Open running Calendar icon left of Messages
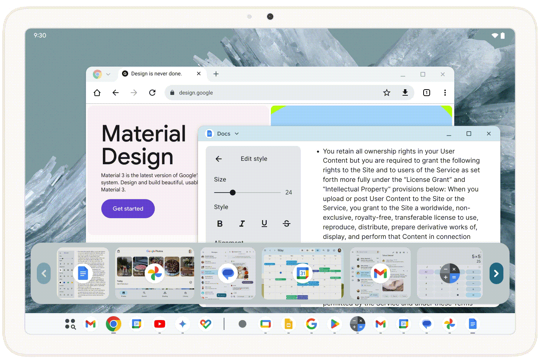 404,324
